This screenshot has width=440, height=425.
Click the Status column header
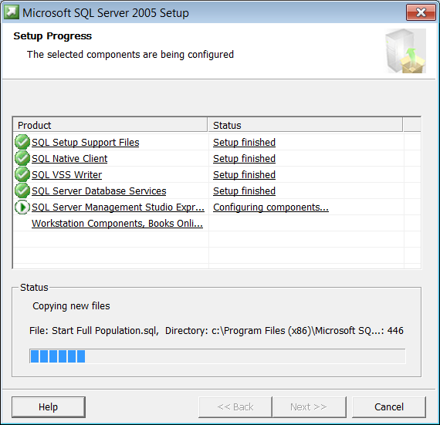305,125
